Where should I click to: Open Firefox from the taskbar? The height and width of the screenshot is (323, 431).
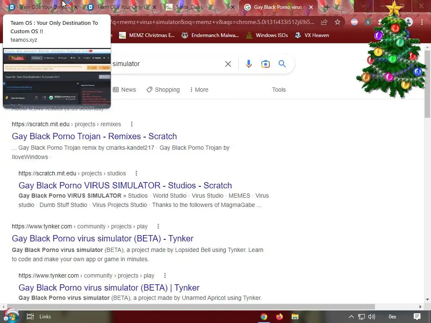point(279,317)
